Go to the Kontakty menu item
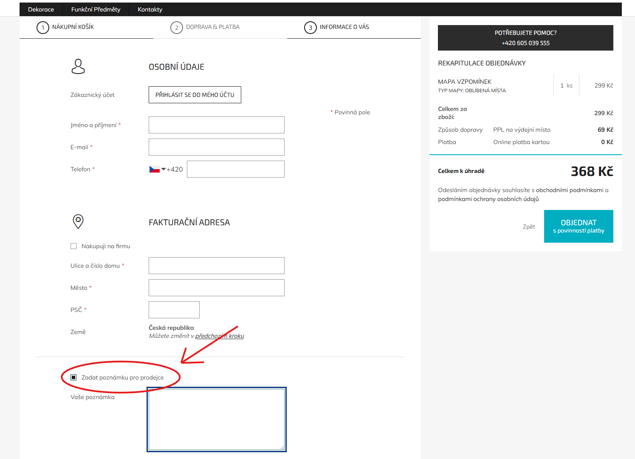The width and height of the screenshot is (635, 459). [x=150, y=9]
